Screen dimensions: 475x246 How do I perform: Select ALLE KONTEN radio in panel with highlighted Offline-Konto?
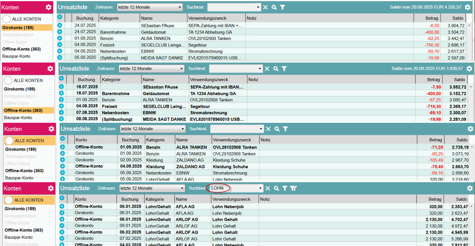(9, 81)
